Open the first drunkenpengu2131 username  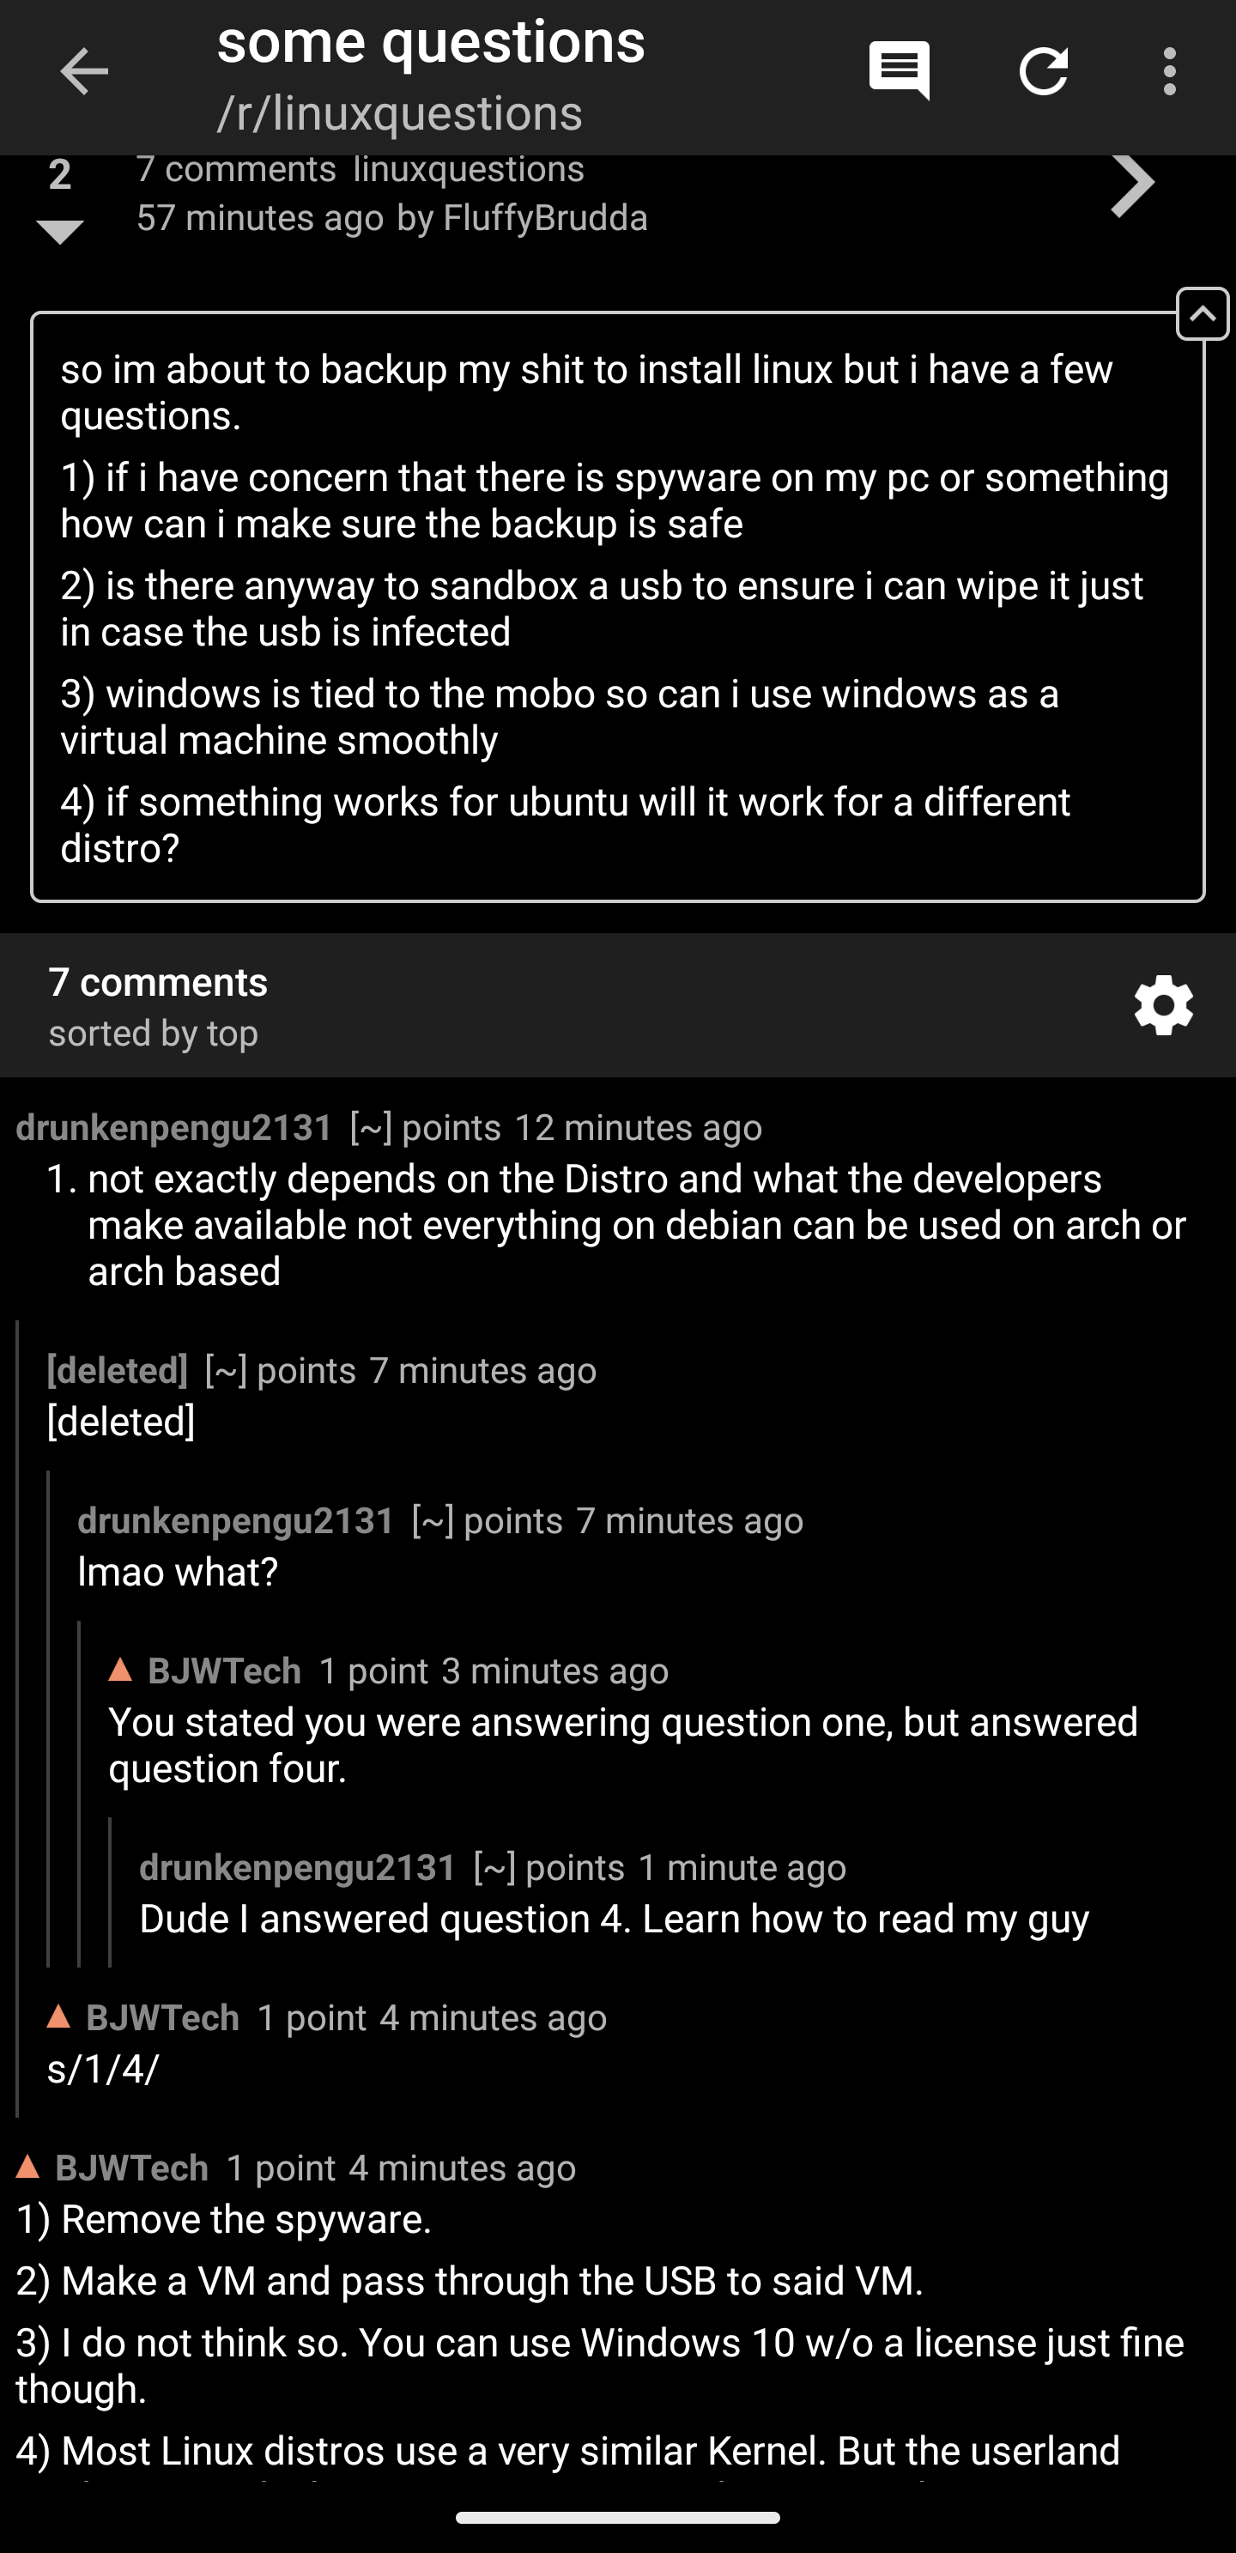[174, 1128]
